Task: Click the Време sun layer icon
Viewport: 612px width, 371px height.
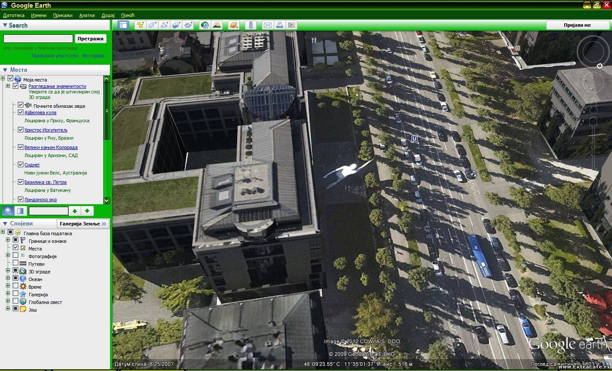Action: [23, 287]
